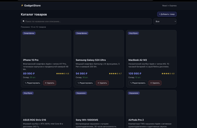
Task: Click the iPhone 15 Pro description text
Action: tap(46, 67)
